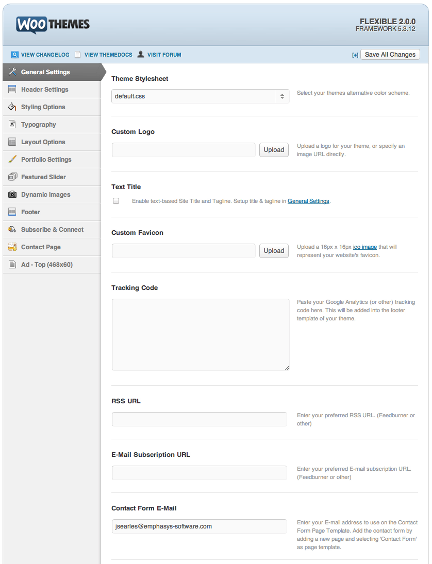Click Upload button for Custom Logo
Image resolution: width=432 pixels, height=564 pixels.
pos(274,150)
